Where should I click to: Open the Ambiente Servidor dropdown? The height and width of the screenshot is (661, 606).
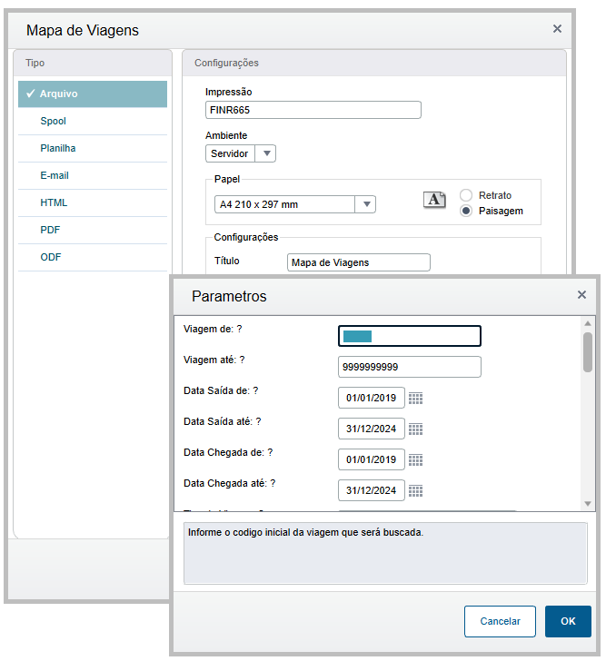point(241,153)
